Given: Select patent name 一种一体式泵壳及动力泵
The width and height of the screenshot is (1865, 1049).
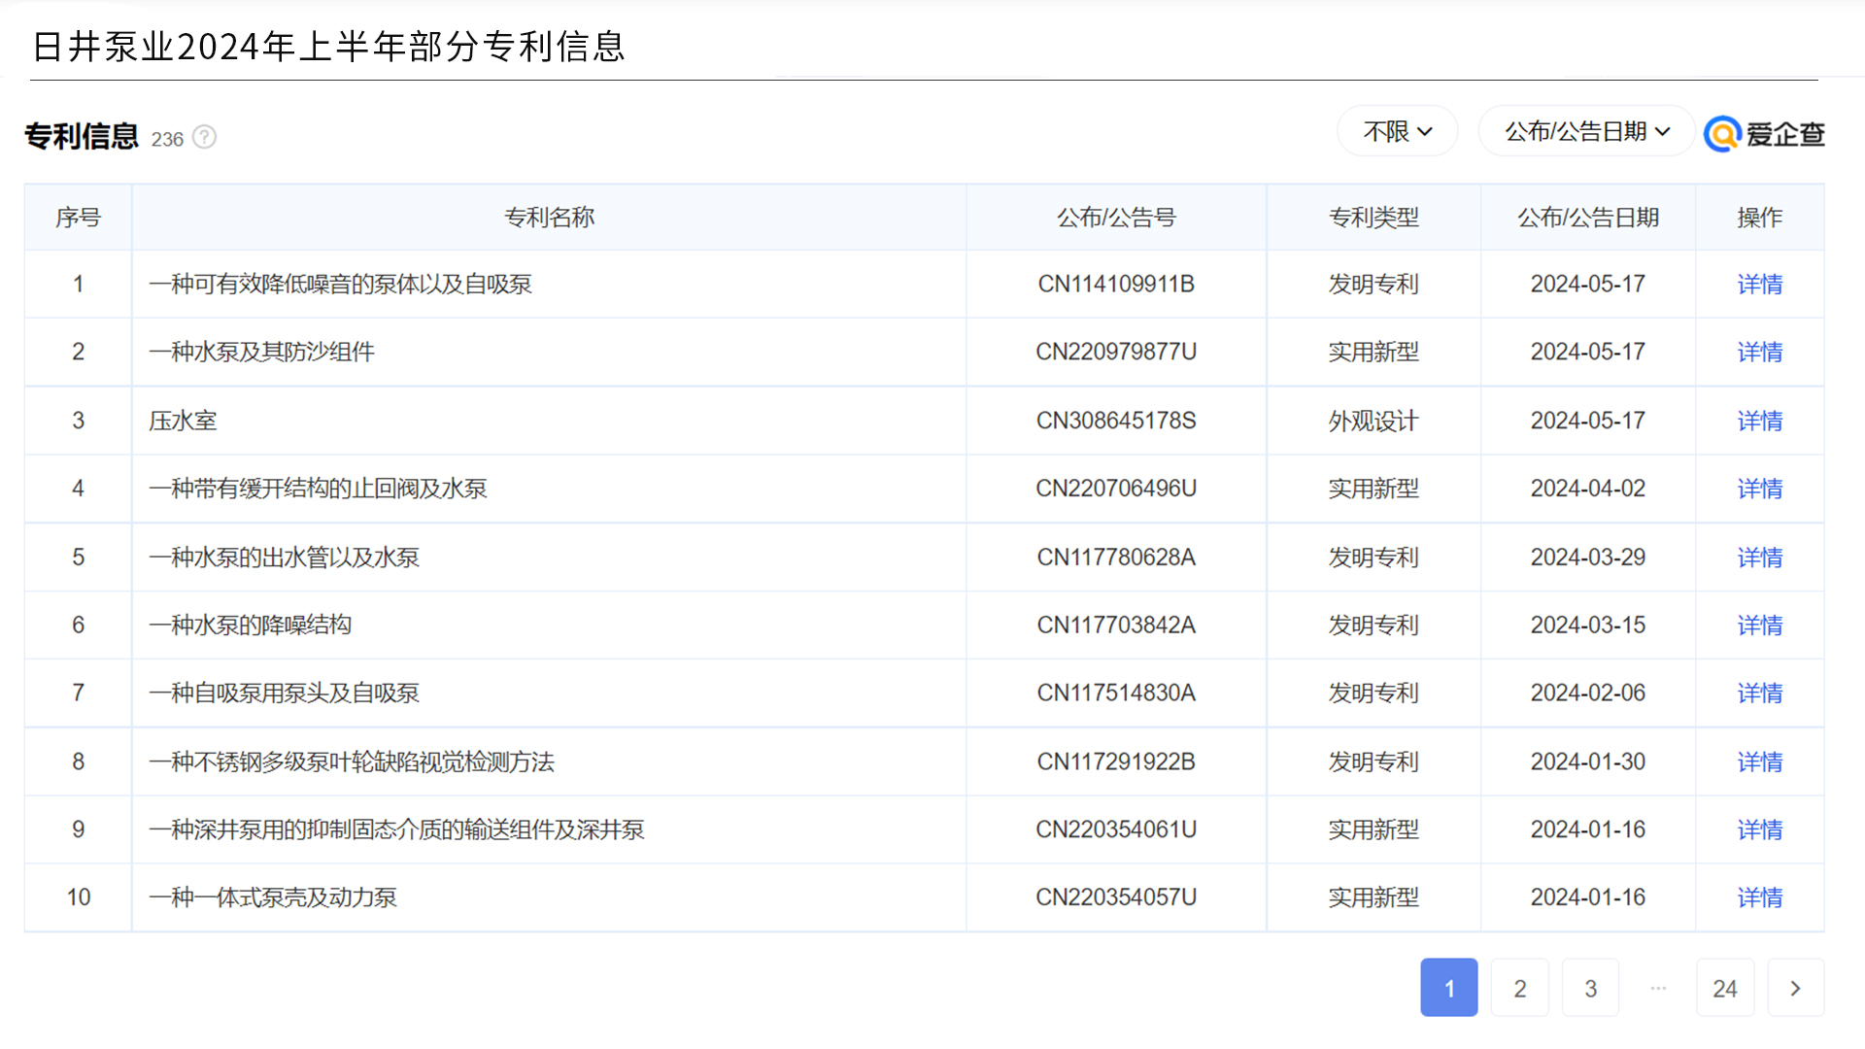Looking at the screenshot, I should click(273, 898).
